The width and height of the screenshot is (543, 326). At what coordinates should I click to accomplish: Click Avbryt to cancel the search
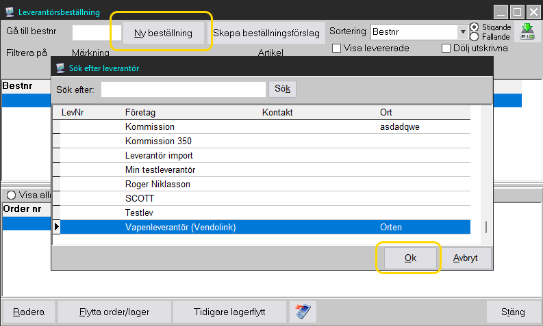(x=466, y=258)
